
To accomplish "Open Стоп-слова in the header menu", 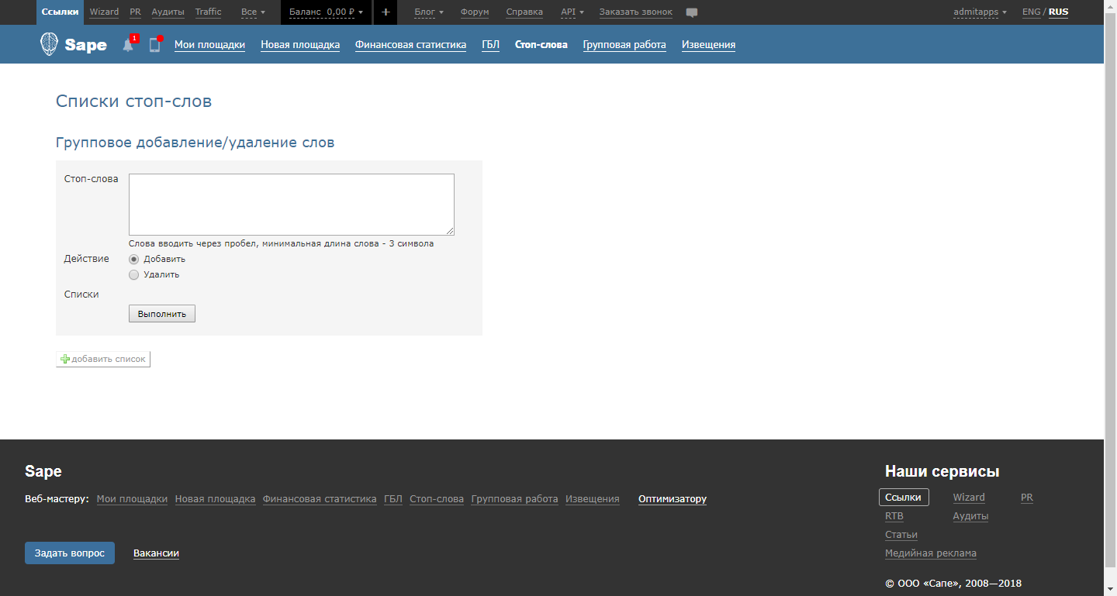I will coord(541,45).
